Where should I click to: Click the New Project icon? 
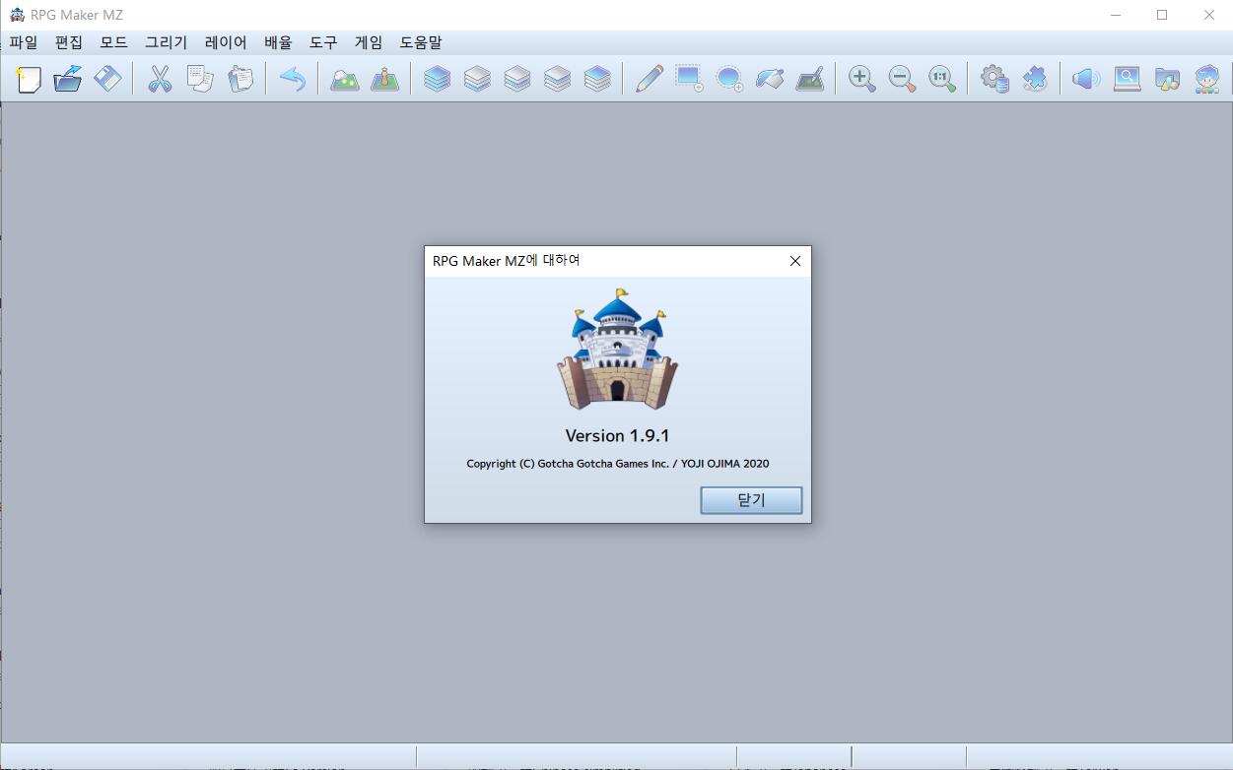tap(28, 79)
